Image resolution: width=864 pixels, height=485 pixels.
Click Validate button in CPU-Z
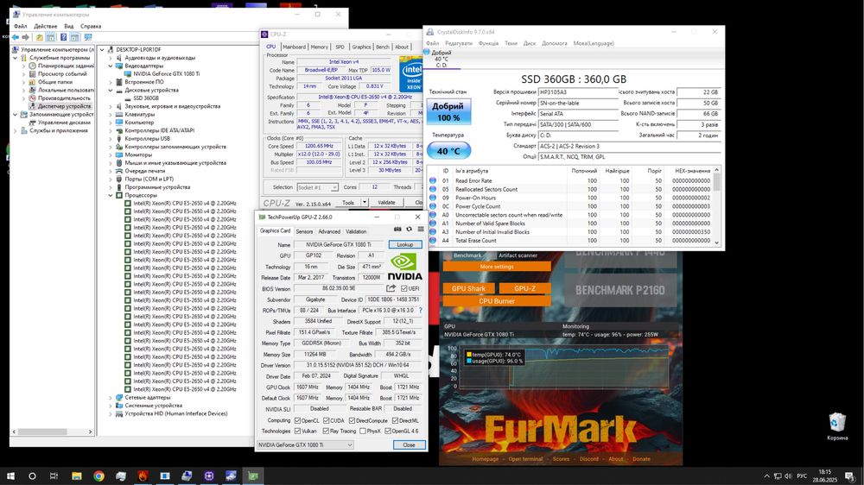pyautogui.click(x=386, y=203)
